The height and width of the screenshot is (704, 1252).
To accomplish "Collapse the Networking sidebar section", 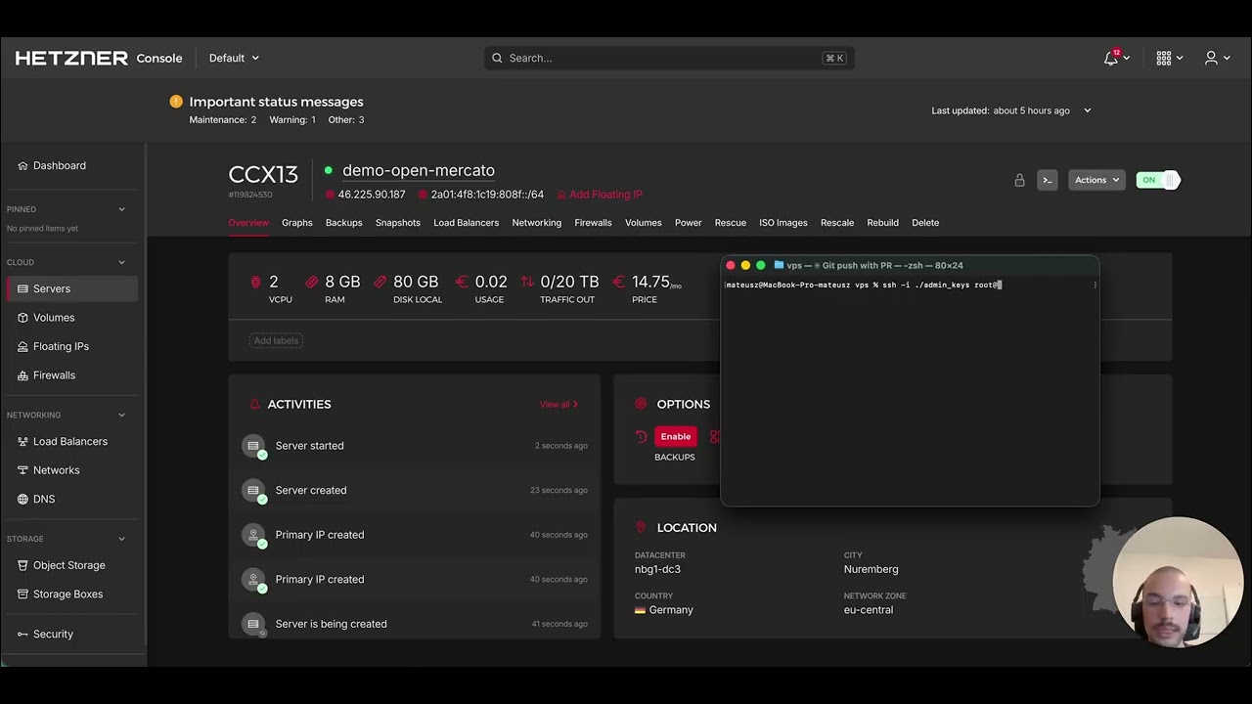I will [x=122, y=415].
